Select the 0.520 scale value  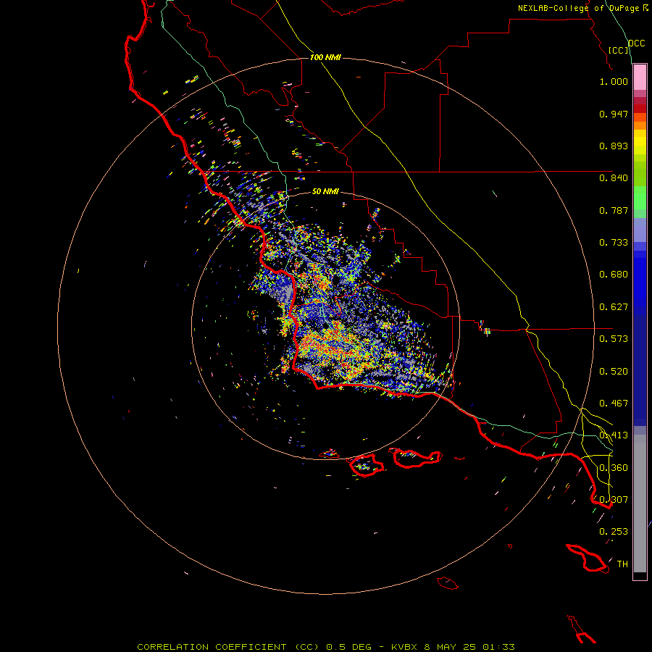click(x=614, y=372)
